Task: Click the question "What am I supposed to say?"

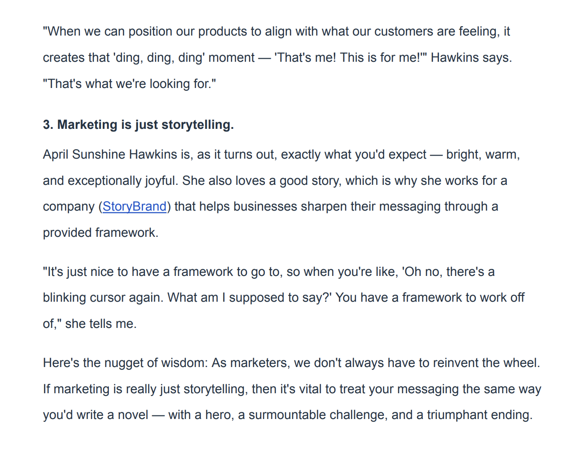Action: [x=249, y=298]
